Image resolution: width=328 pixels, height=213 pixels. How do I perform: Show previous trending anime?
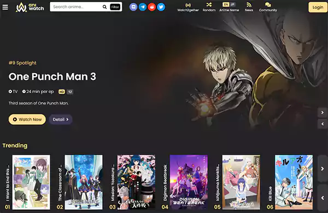point(323,198)
